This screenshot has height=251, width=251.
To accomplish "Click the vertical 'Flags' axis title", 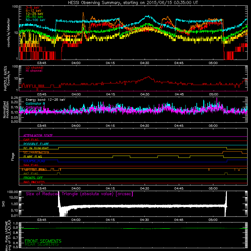I will [x=13, y=157].
